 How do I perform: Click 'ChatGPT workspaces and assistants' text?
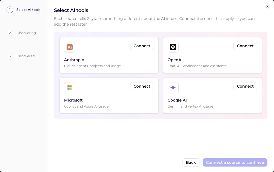pos(197,66)
